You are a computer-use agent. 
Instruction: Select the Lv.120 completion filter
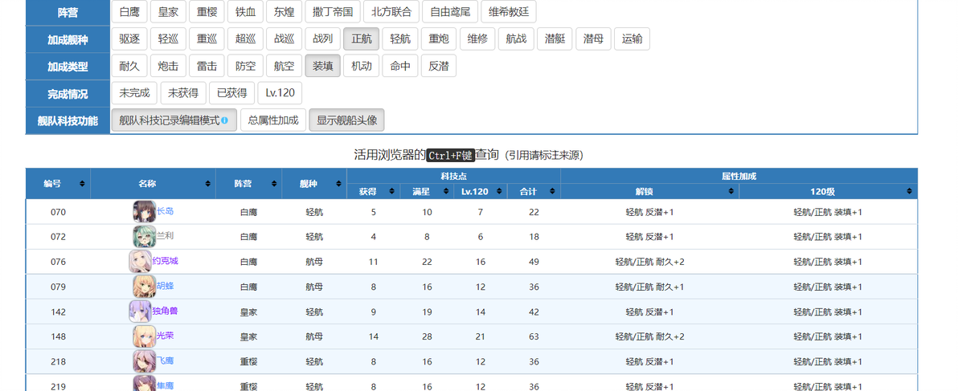tap(280, 93)
